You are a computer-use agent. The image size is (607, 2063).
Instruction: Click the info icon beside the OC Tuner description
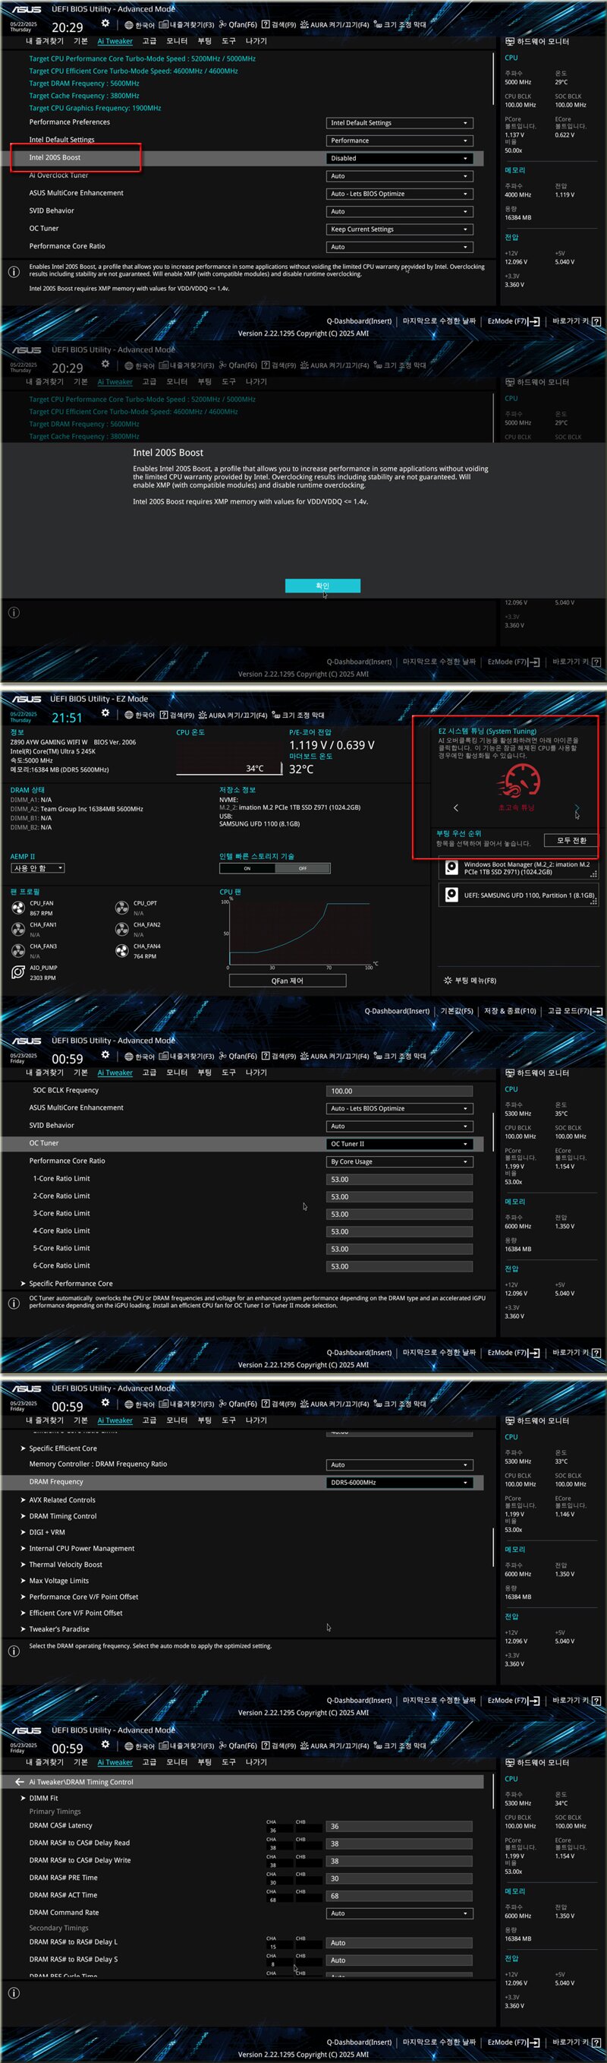pos(14,1303)
